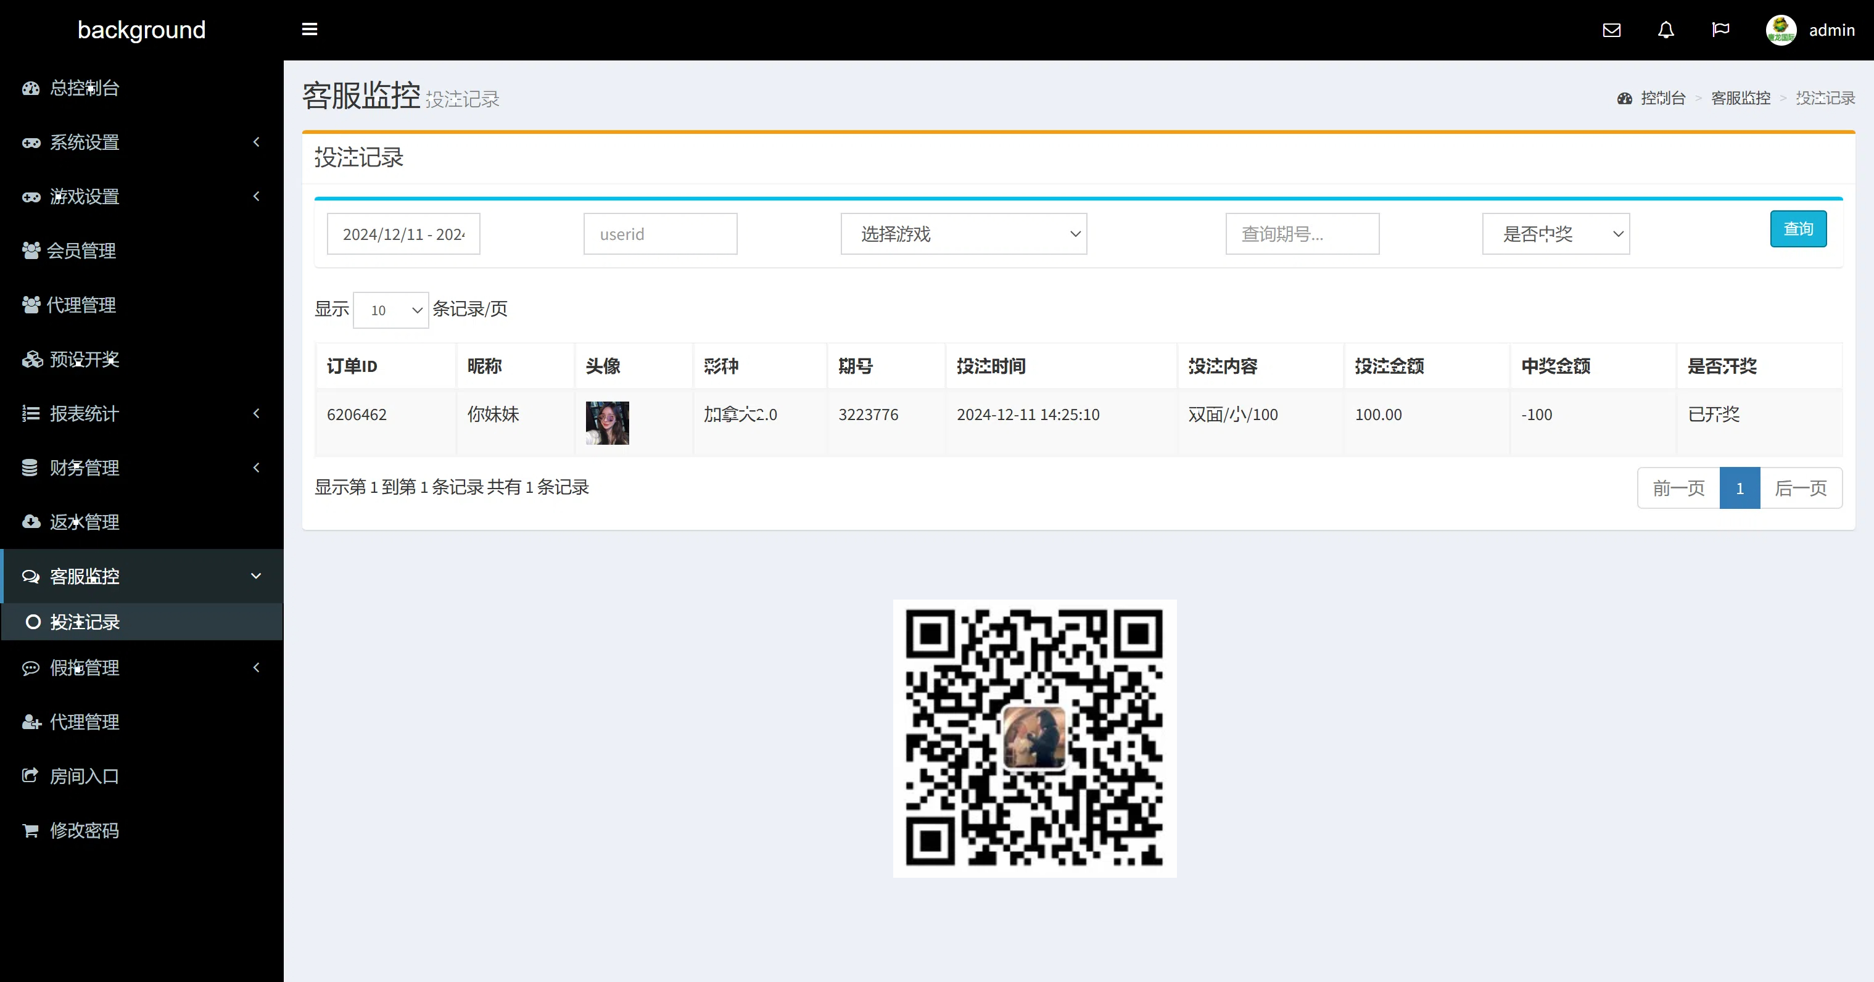Expand the 游戏设置 menu chevron
The image size is (1874, 982).
[x=256, y=196]
